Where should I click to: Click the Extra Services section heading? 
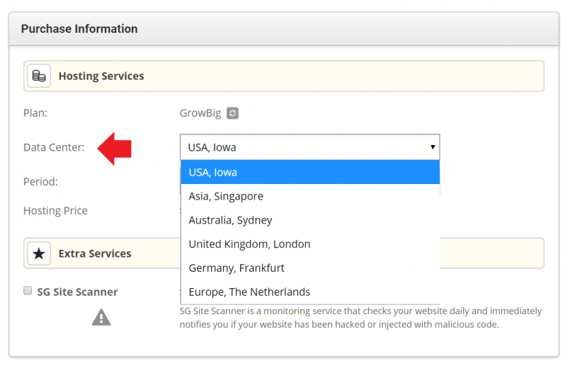95,253
